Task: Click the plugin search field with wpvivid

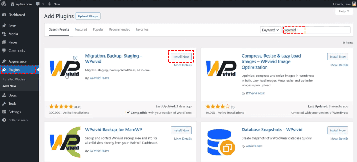Action: coord(316,30)
